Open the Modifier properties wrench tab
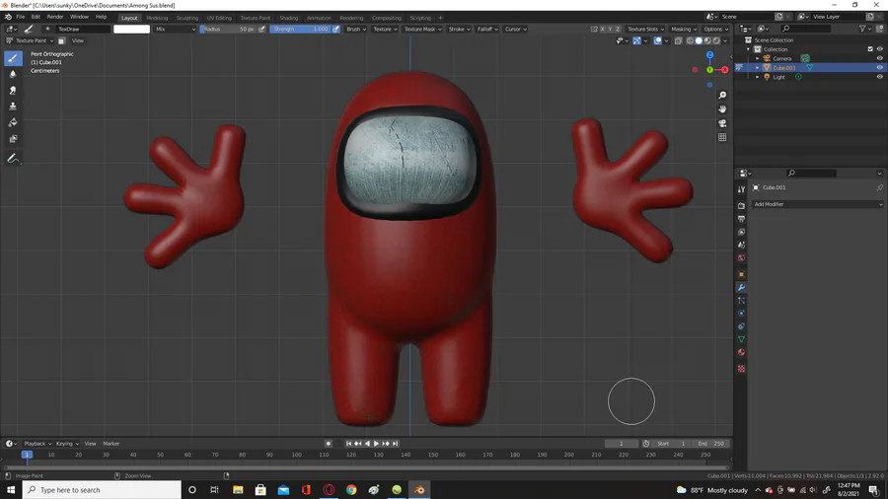The width and height of the screenshot is (888, 499). click(x=741, y=287)
